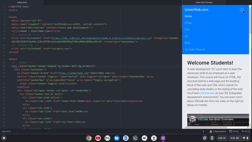Screen dimensions: 252x142
Task: Click the meta charset="utf-8" line
Action: [x=27, y=21]
